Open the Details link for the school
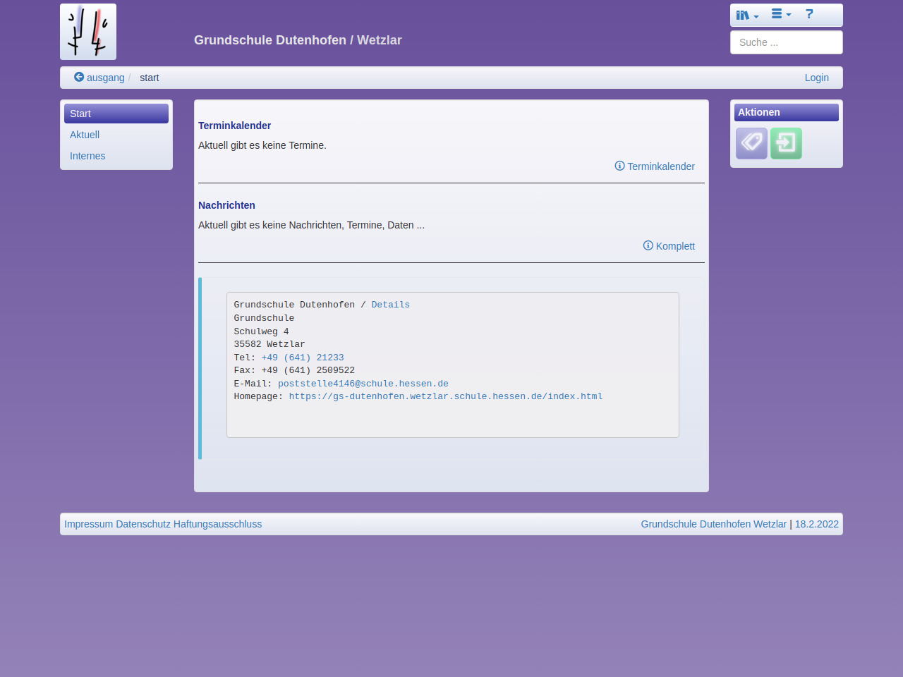The image size is (903, 677). coord(390,305)
